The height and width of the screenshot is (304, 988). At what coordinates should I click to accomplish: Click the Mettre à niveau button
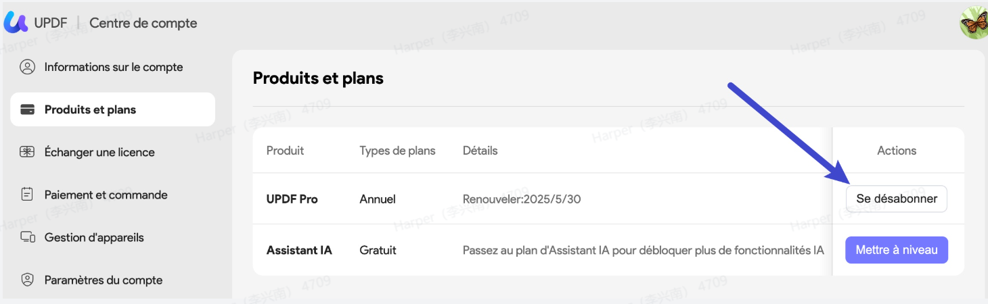(x=897, y=250)
